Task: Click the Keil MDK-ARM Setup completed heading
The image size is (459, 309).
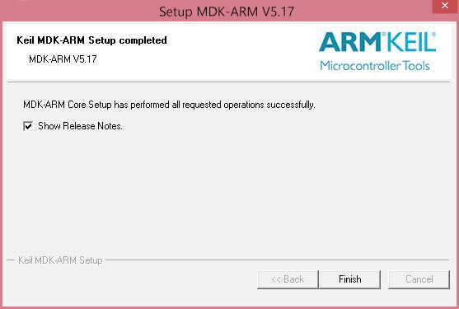Action: (x=91, y=40)
